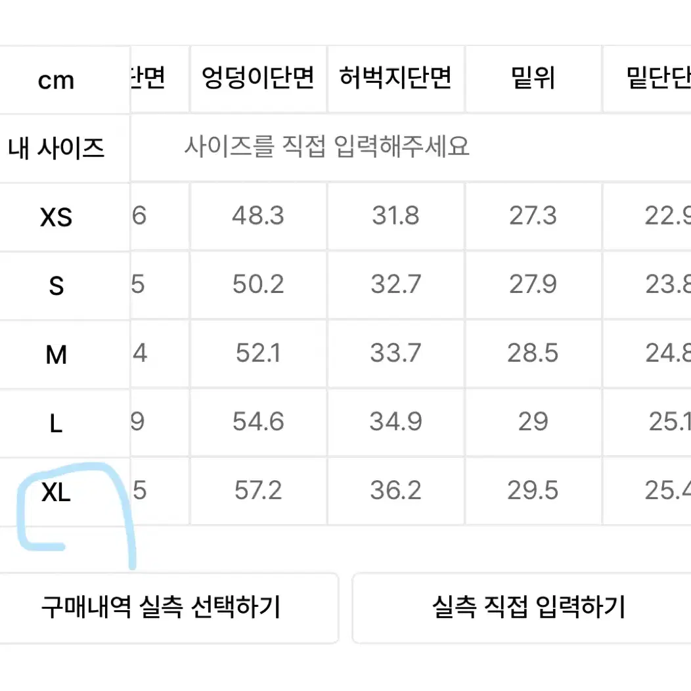
Task: Click the 구매내역 실측 선택하기 button
Action: coord(168,608)
